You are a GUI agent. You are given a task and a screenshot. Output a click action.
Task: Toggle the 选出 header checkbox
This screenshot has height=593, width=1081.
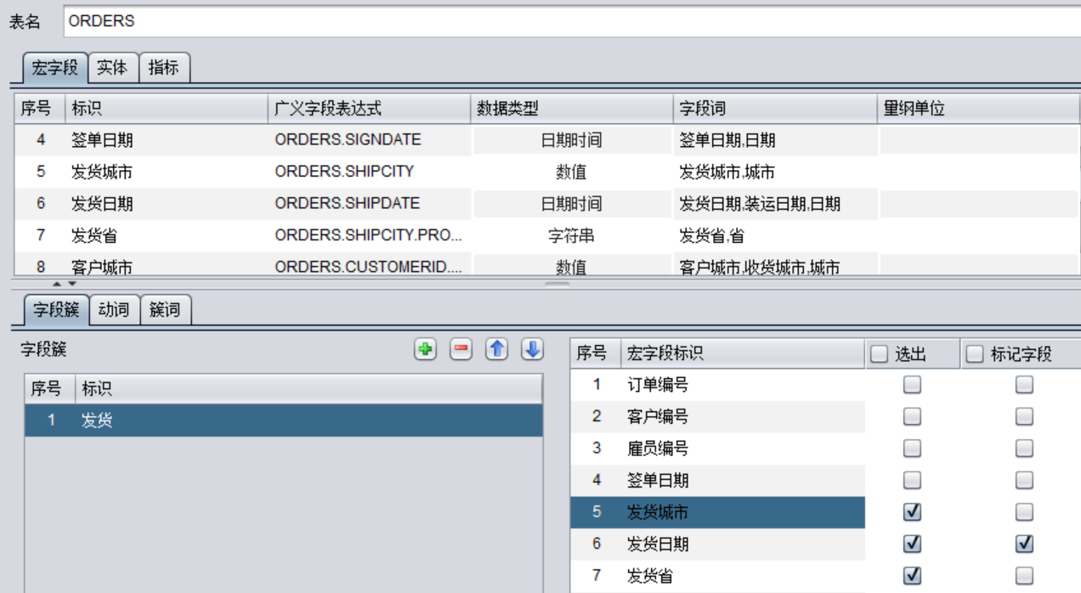[x=880, y=354]
